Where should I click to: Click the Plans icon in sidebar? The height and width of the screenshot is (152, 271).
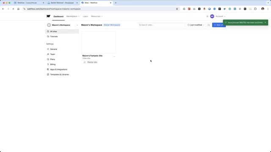coord(48,59)
